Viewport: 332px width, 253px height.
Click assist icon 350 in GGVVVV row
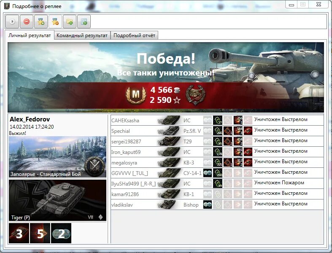tap(218, 173)
